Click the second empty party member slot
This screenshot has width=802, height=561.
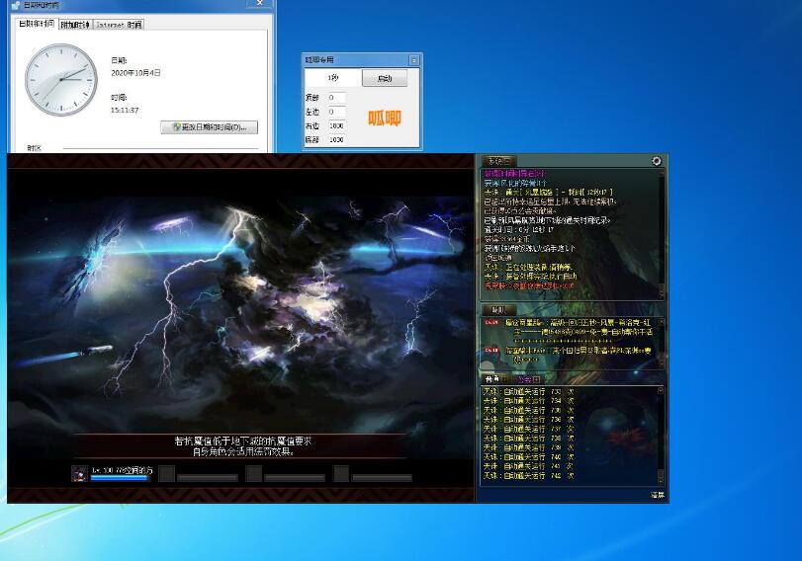(x=254, y=474)
